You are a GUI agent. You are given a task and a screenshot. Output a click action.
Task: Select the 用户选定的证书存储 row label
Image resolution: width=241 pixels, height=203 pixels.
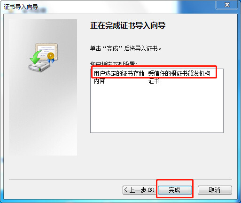pyautogui.click(x=119, y=73)
